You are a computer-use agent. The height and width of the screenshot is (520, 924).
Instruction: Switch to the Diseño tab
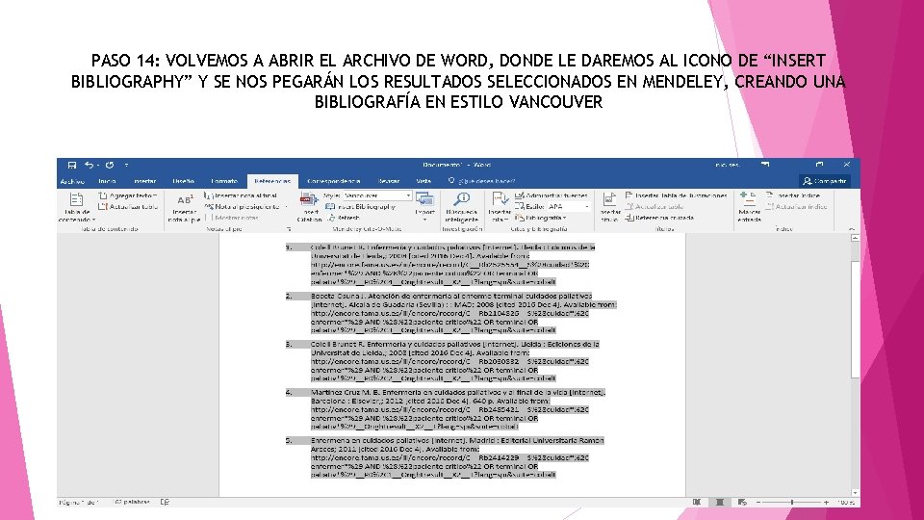[x=183, y=181]
